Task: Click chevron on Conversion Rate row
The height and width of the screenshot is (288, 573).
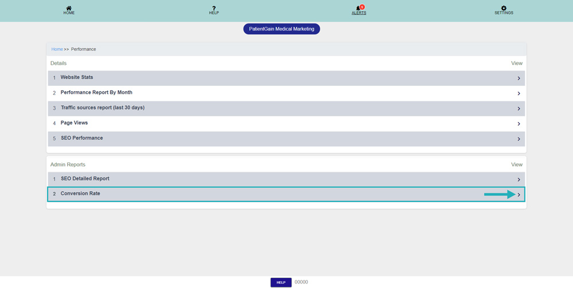Action: (x=519, y=195)
